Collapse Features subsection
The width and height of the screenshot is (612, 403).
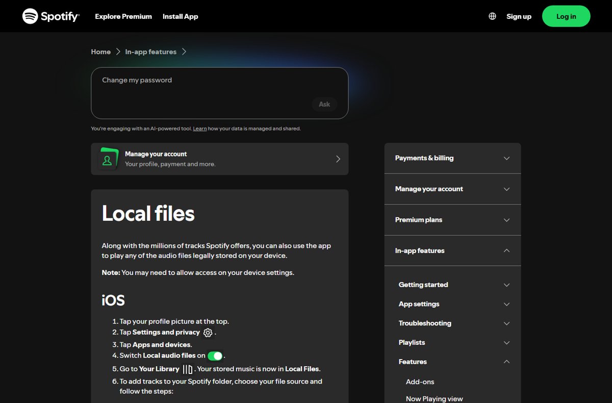pos(454,362)
